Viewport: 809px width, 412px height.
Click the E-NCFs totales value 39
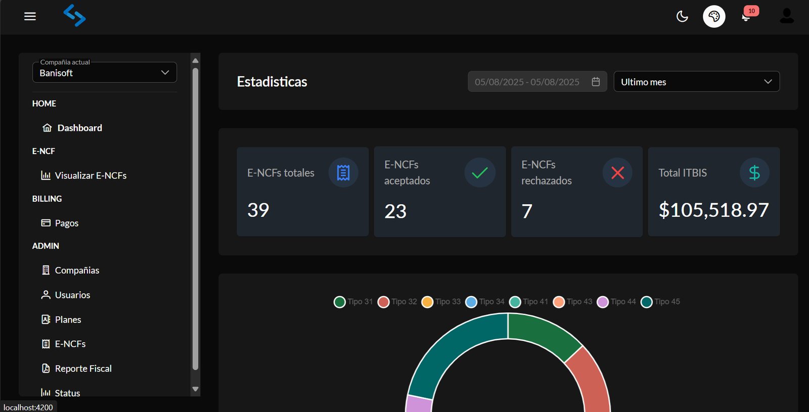point(258,210)
